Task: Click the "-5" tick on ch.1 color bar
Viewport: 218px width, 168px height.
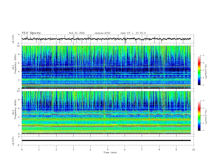Action: pyautogui.click(x=203, y=70)
